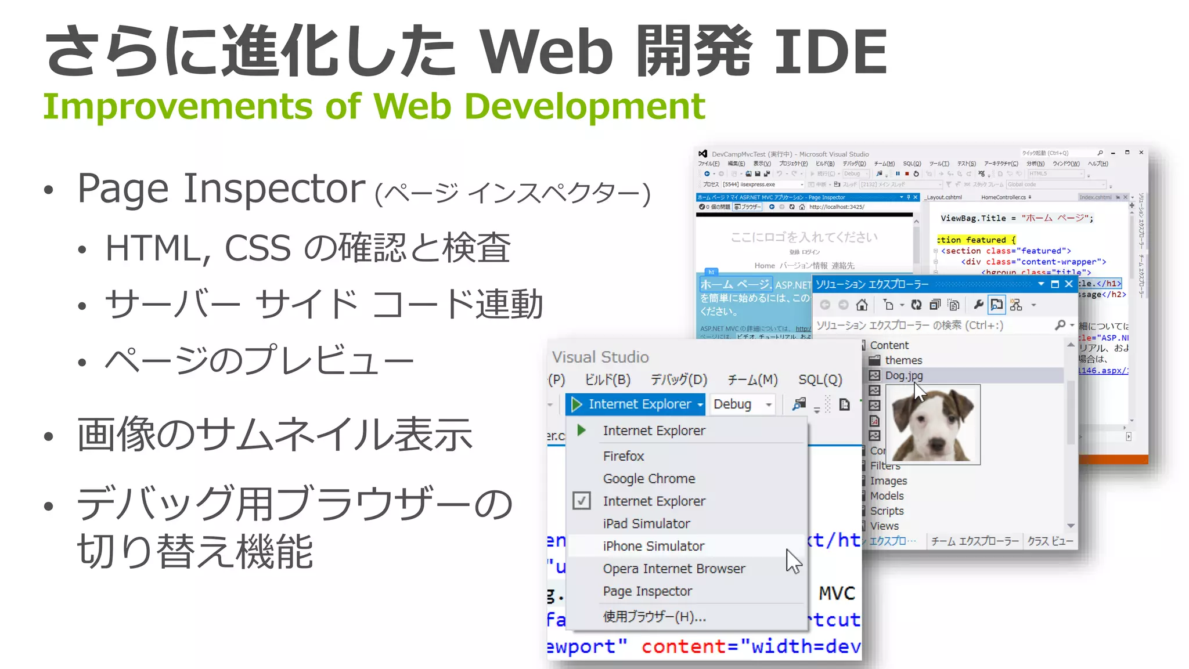The image size is (1189, 669).
Task: Click browser link icon beside Debug dropdown
Action: 799,404
